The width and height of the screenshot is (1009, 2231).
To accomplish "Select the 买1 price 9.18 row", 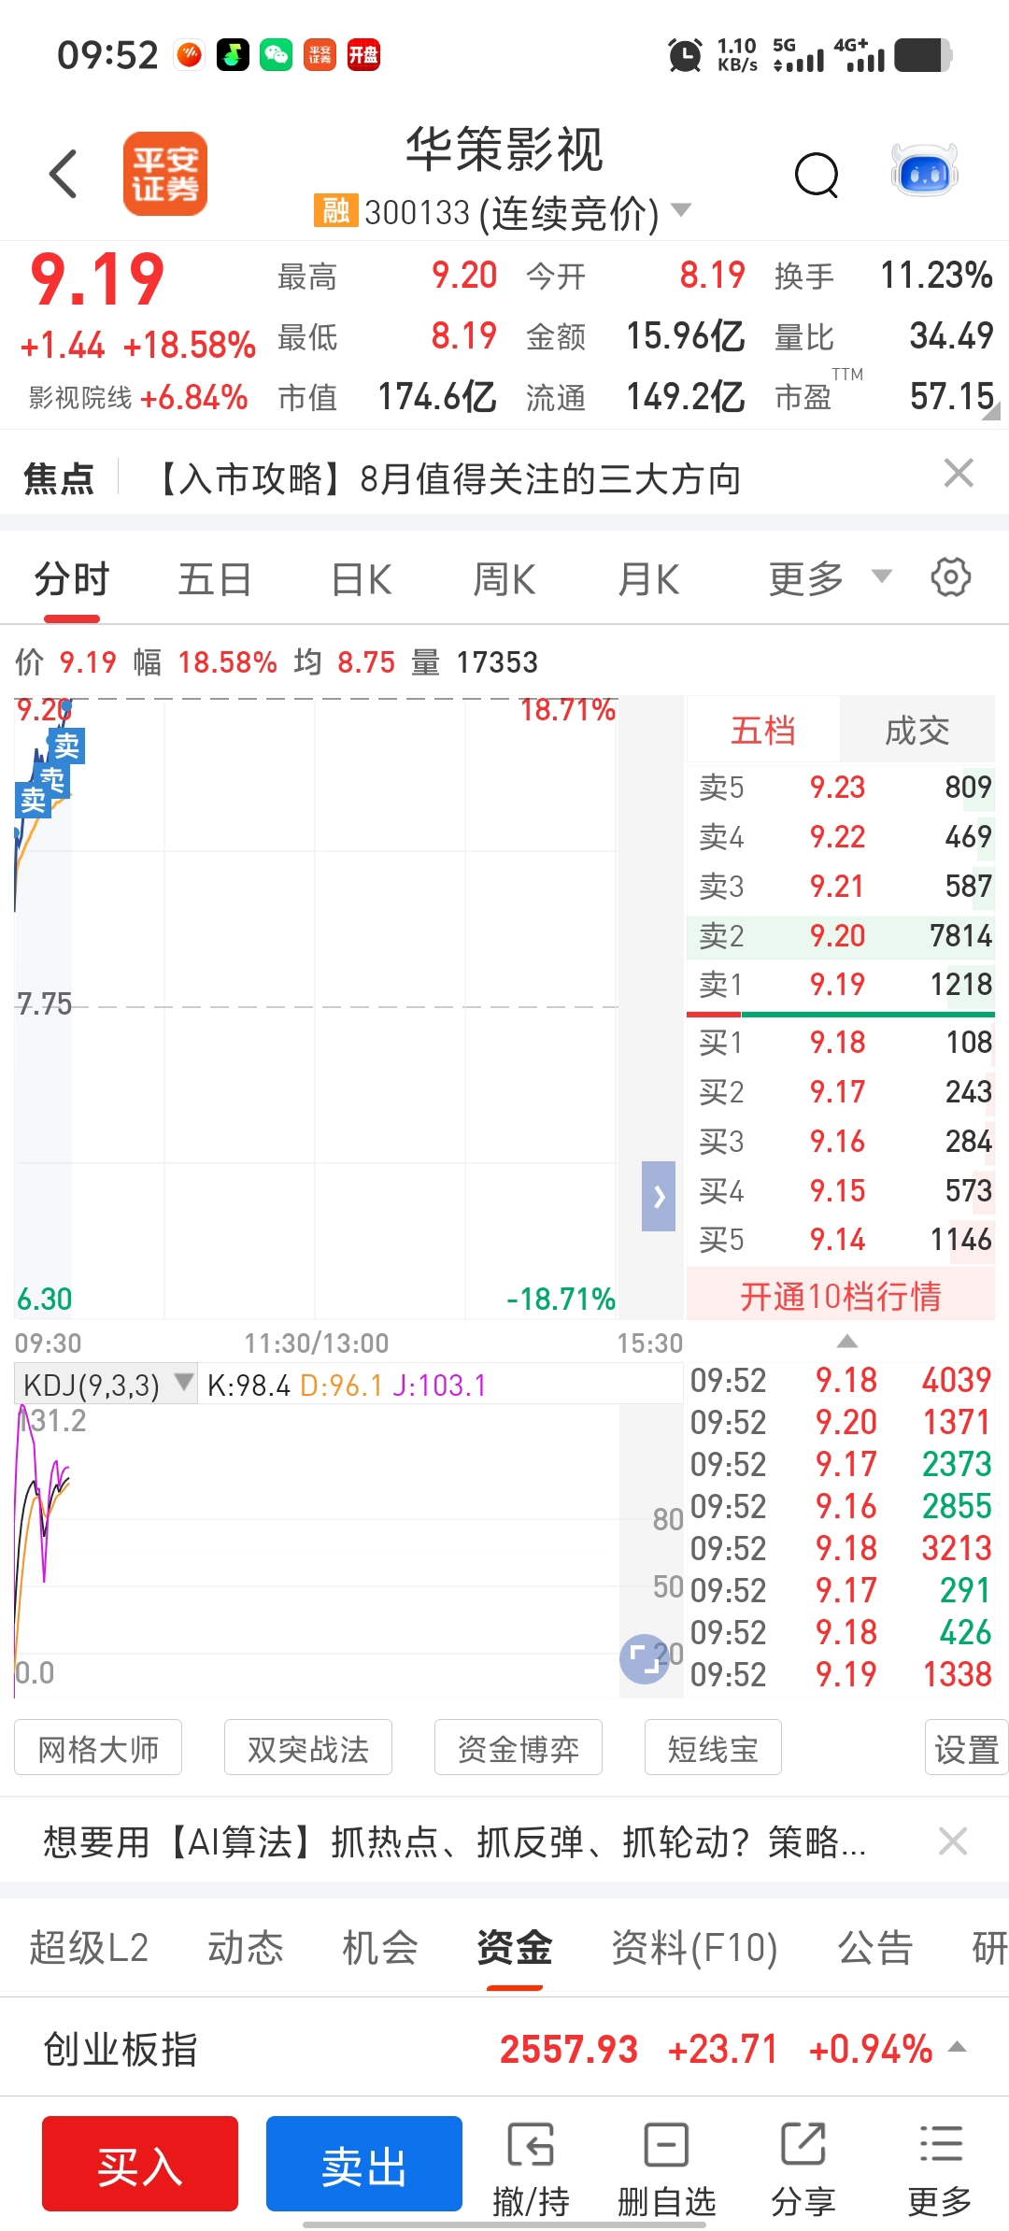I will pos(841,1042).
